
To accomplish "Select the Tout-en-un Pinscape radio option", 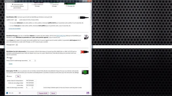I will (x=51, y=4).
